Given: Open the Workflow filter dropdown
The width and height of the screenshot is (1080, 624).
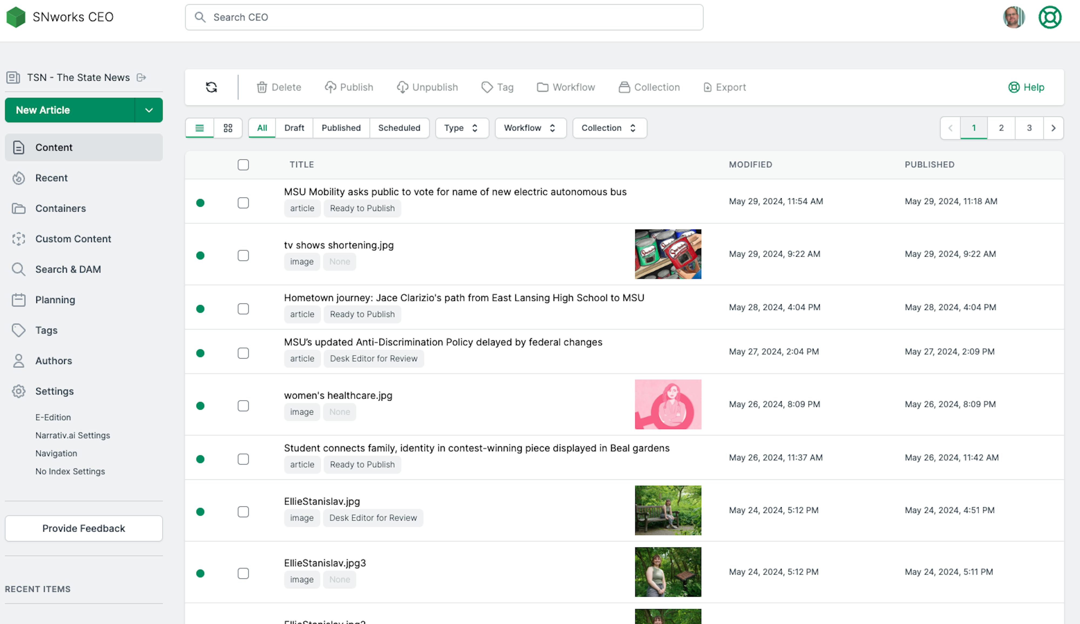Looking at the screenshot, I should coord(531,128).
